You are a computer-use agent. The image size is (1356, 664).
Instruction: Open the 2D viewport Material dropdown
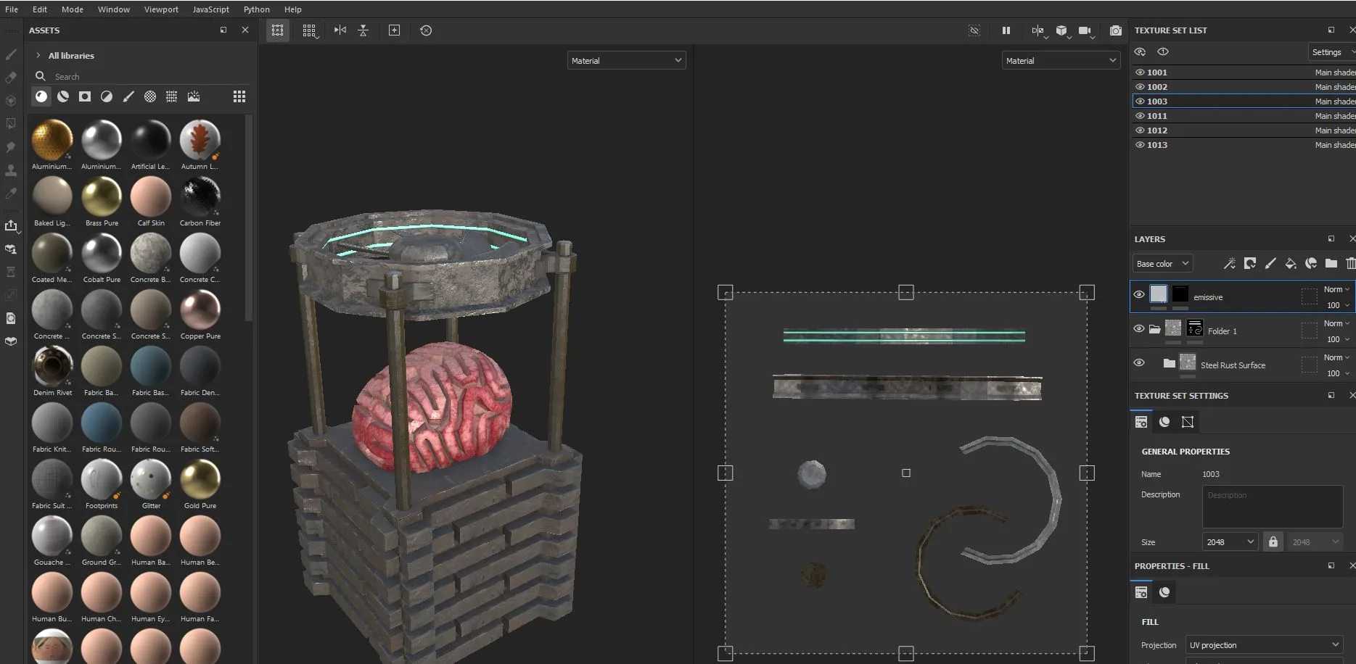click(1061, 61)
